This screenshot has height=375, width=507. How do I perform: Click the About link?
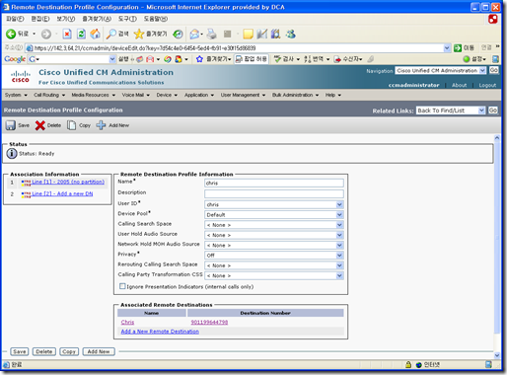(459, 85)
